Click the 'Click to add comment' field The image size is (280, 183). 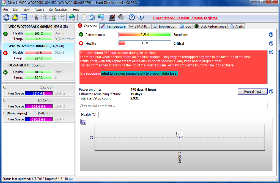click(x=173, y=106)
